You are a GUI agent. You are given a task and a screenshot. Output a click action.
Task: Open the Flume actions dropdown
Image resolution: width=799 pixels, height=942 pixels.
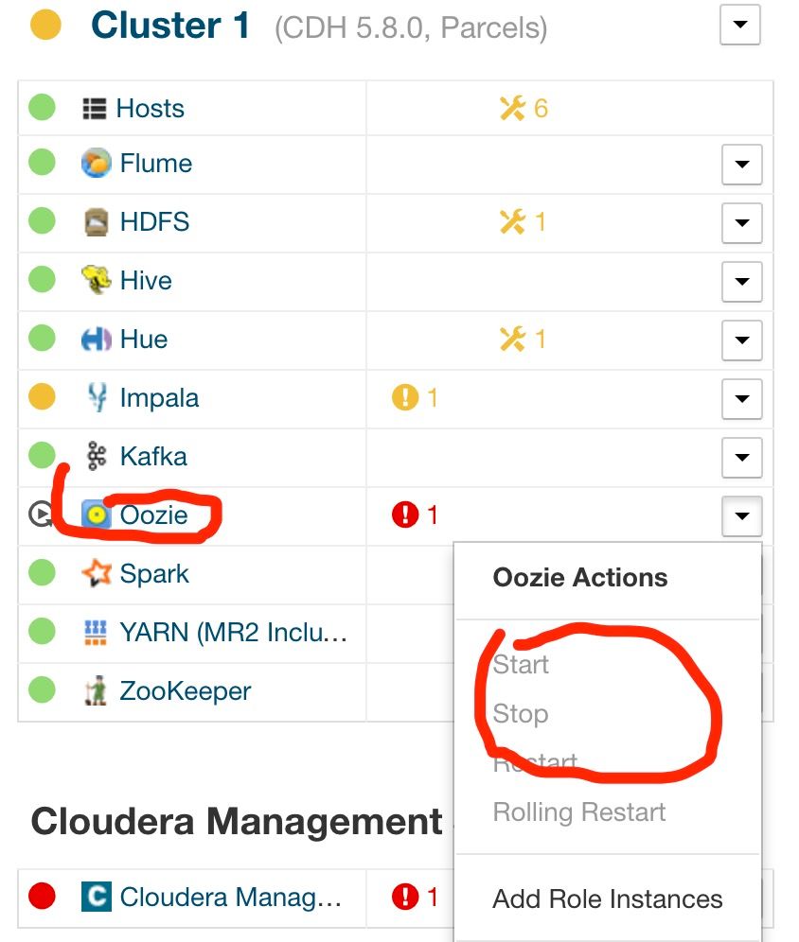(x=741, y=166)
